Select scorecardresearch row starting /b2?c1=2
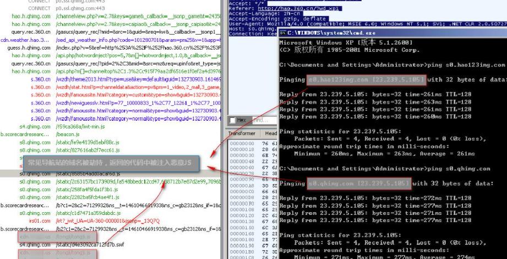This screenshot has height=259, width=507. point(111,229)
